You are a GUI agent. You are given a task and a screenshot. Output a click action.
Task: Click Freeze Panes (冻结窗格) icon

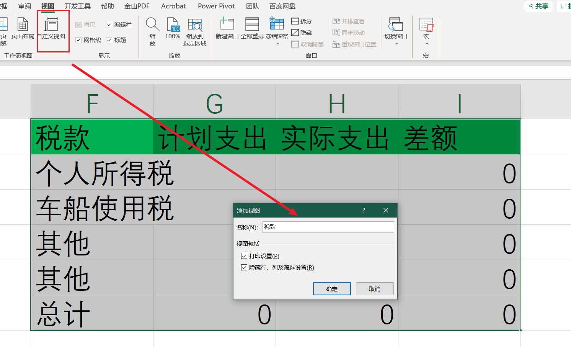(277, 24)
